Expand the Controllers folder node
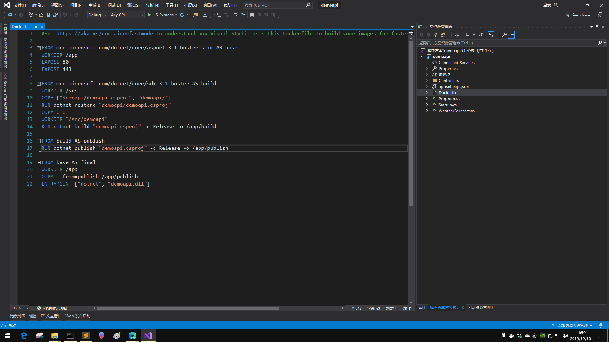The image size is (609, 342). coord(427,80)
